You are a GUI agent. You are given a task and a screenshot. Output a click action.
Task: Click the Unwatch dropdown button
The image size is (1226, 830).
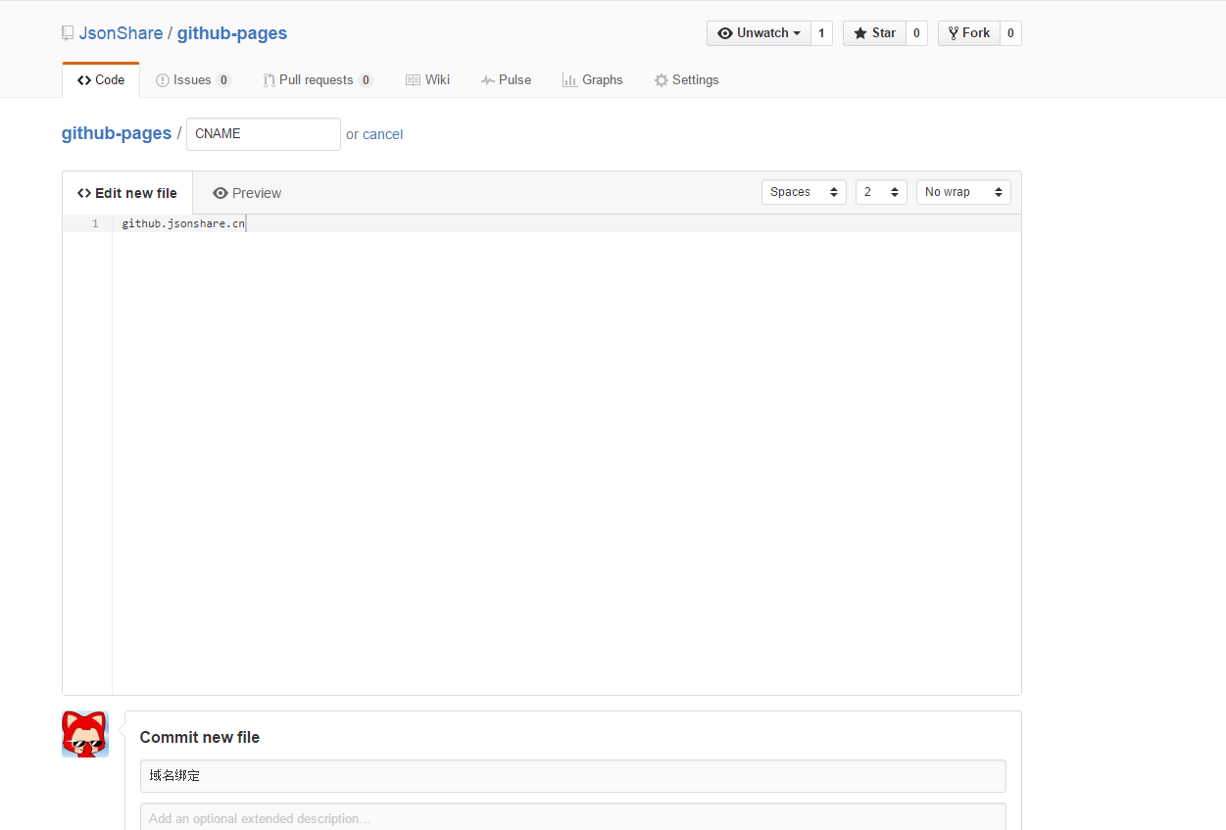click(760, 33)
